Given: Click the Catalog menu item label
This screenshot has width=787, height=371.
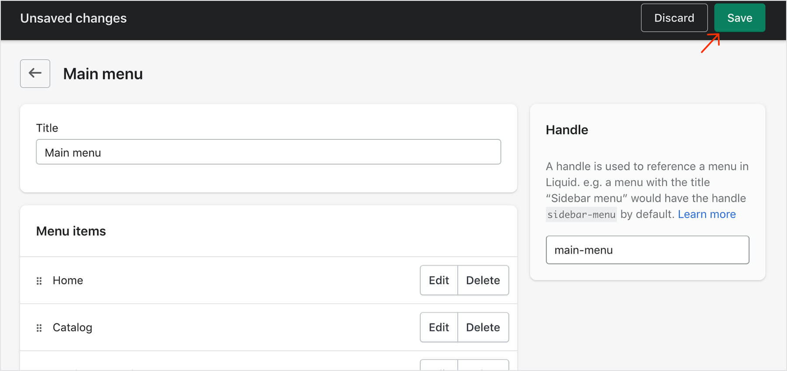Looking at the screenshot, I should tap(73, 327).
